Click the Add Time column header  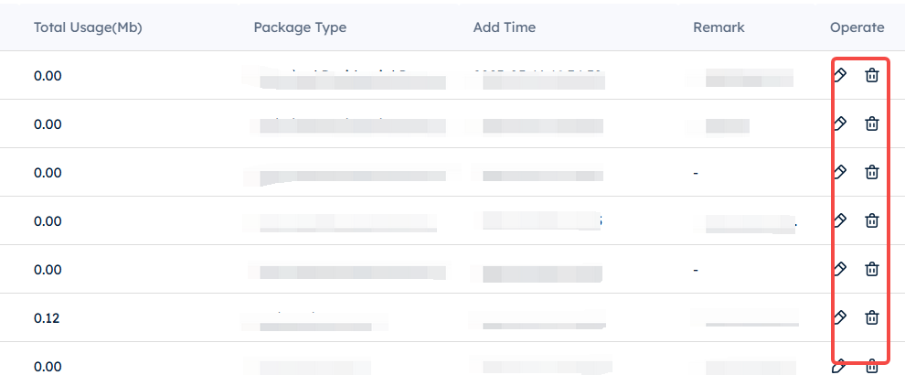pos(505,27)
